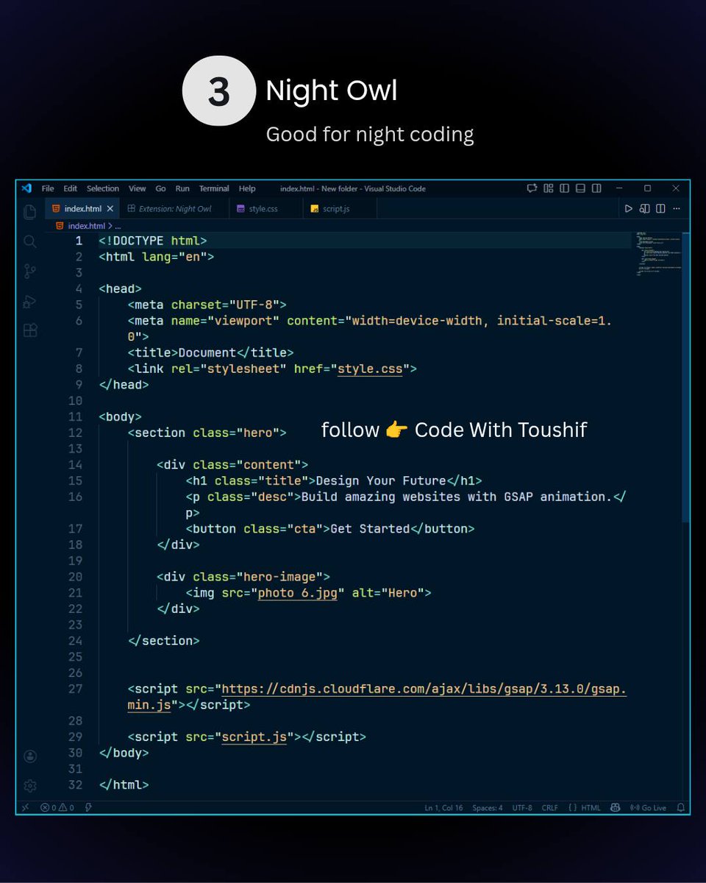Open the Selection menu

102,188
